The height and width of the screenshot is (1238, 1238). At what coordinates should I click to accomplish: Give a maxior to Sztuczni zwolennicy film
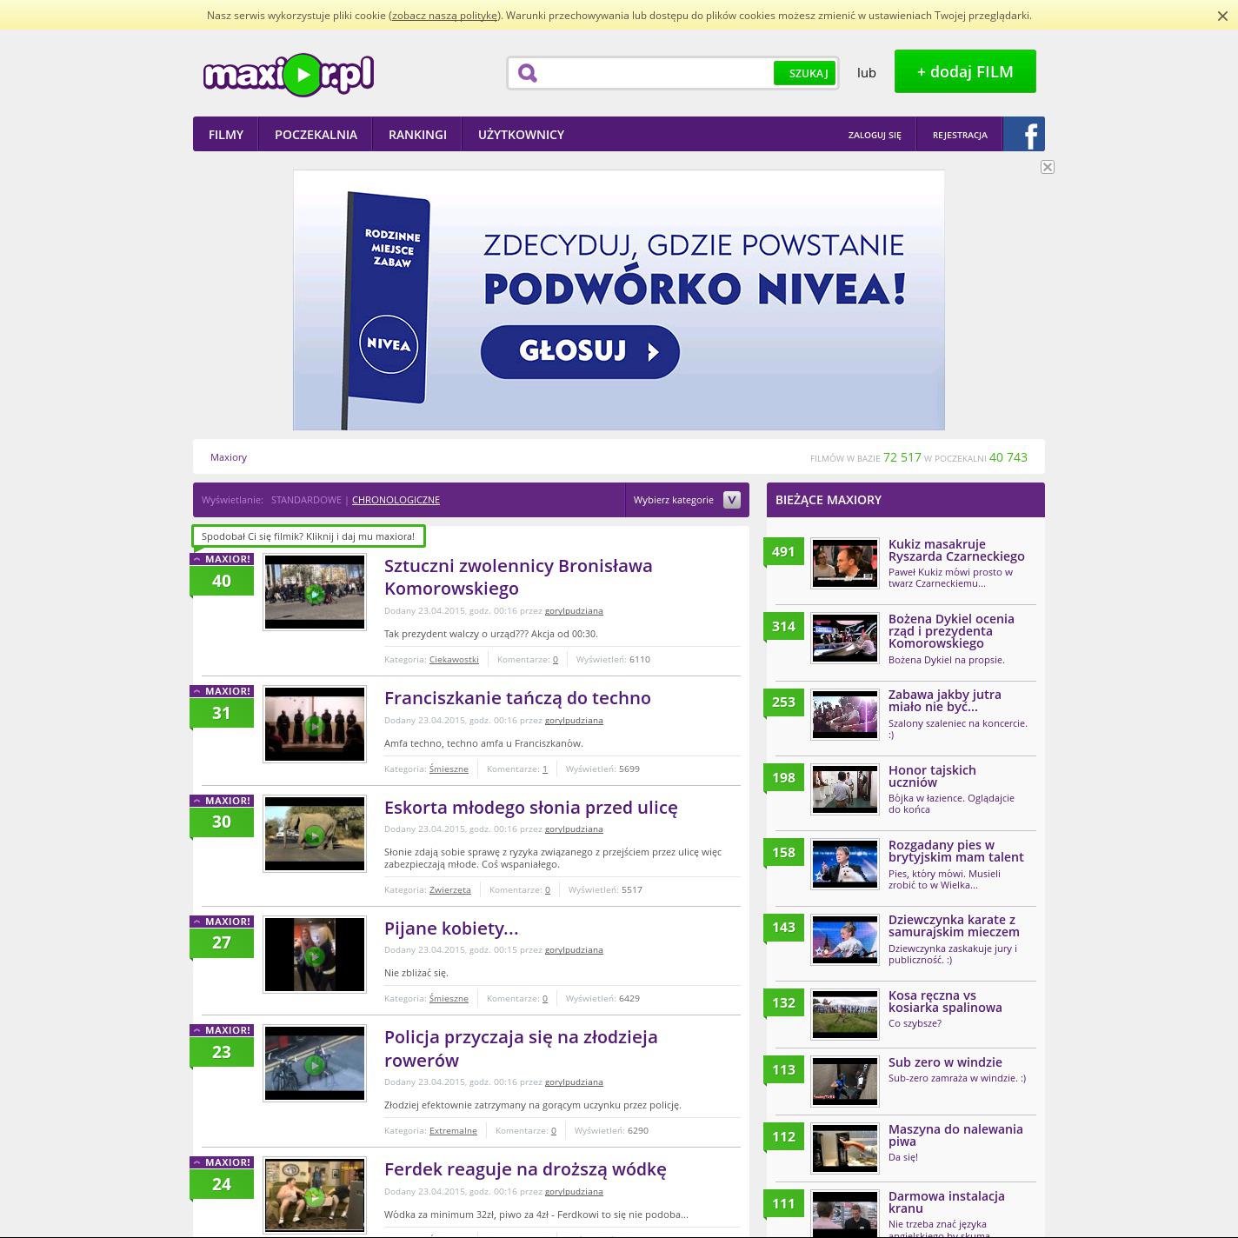pos(222,559)
